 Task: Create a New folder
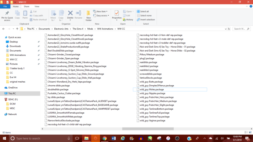tap(88, 16)
